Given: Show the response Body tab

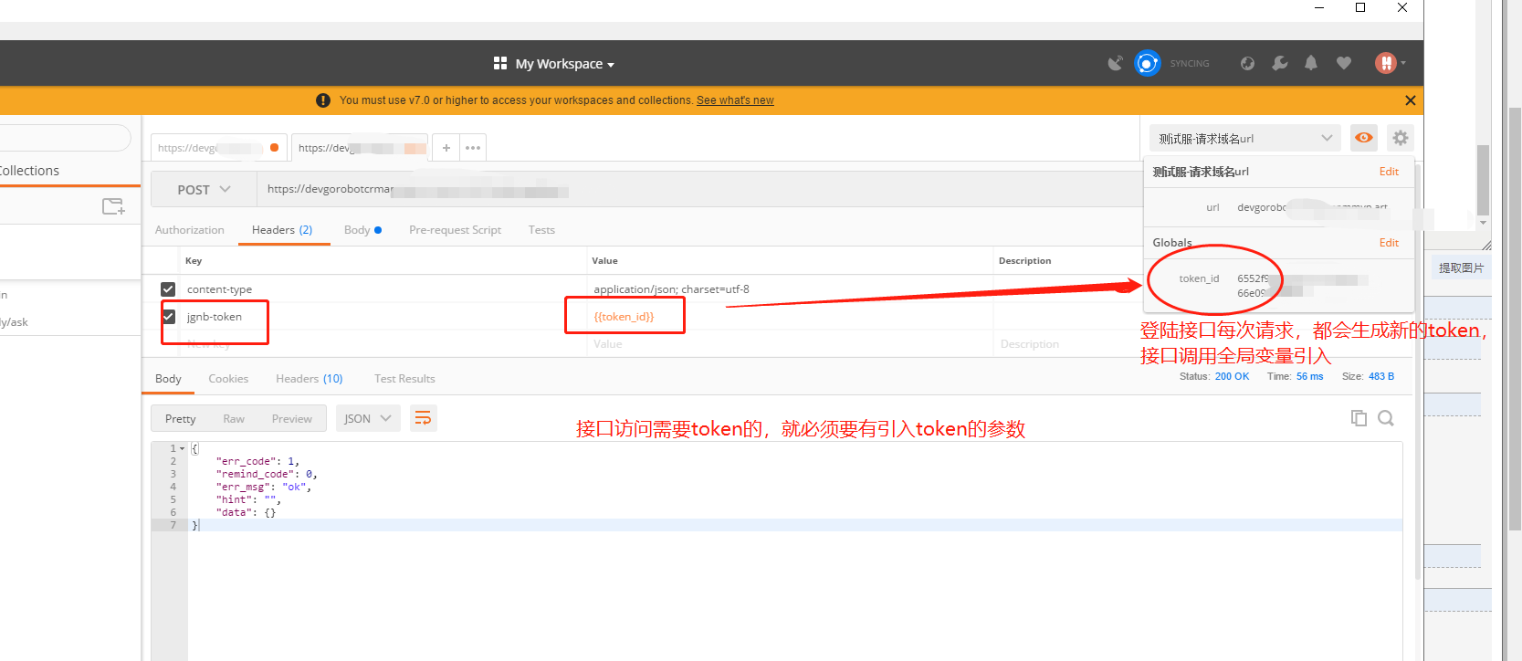Looking at the screenshot, I should pyautogui.click(x=168, y=379).
